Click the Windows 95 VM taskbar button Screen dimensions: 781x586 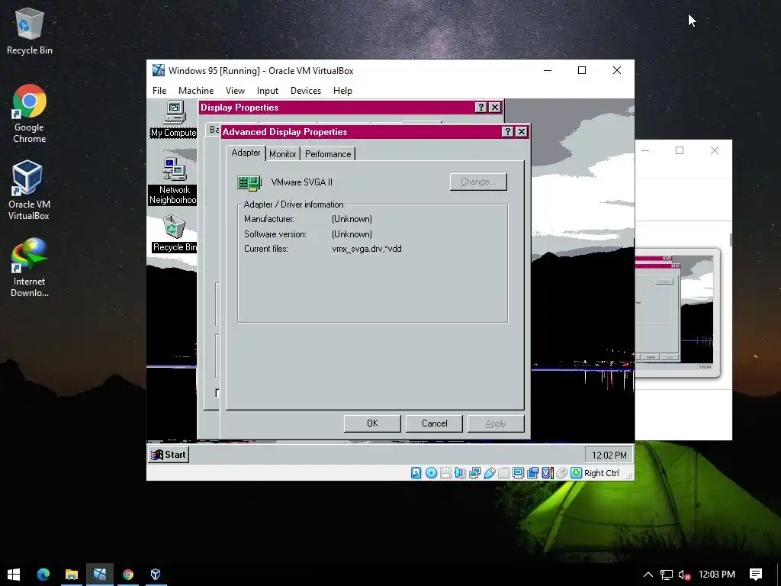[100, 574]
